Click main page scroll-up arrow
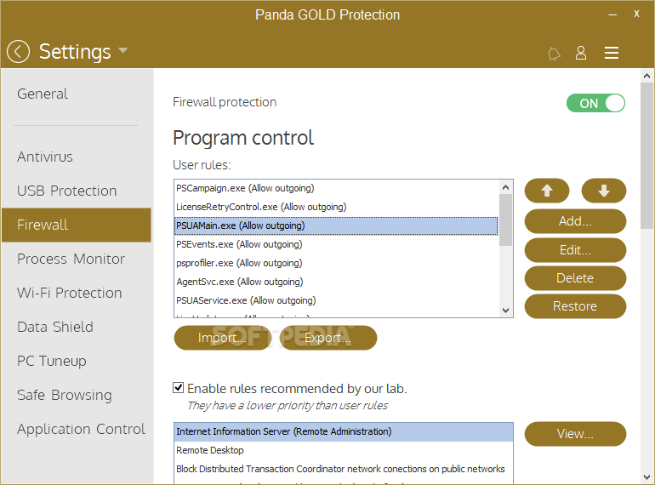This screenshot has width=655, height=485. click(x=646, y=76)
